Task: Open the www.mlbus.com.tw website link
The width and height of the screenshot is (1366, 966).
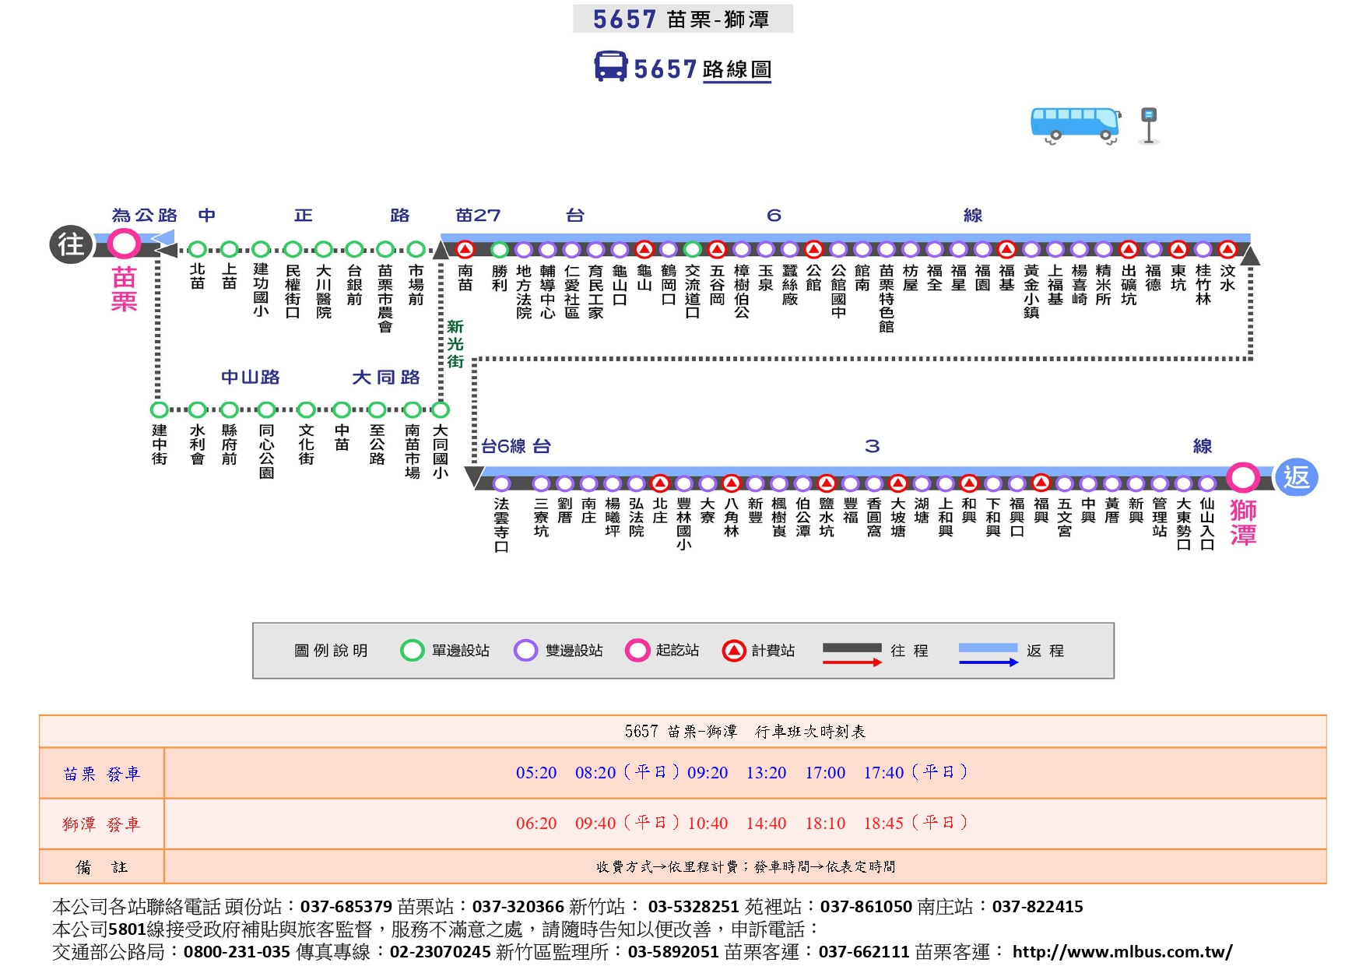Action: (1122, 951)
